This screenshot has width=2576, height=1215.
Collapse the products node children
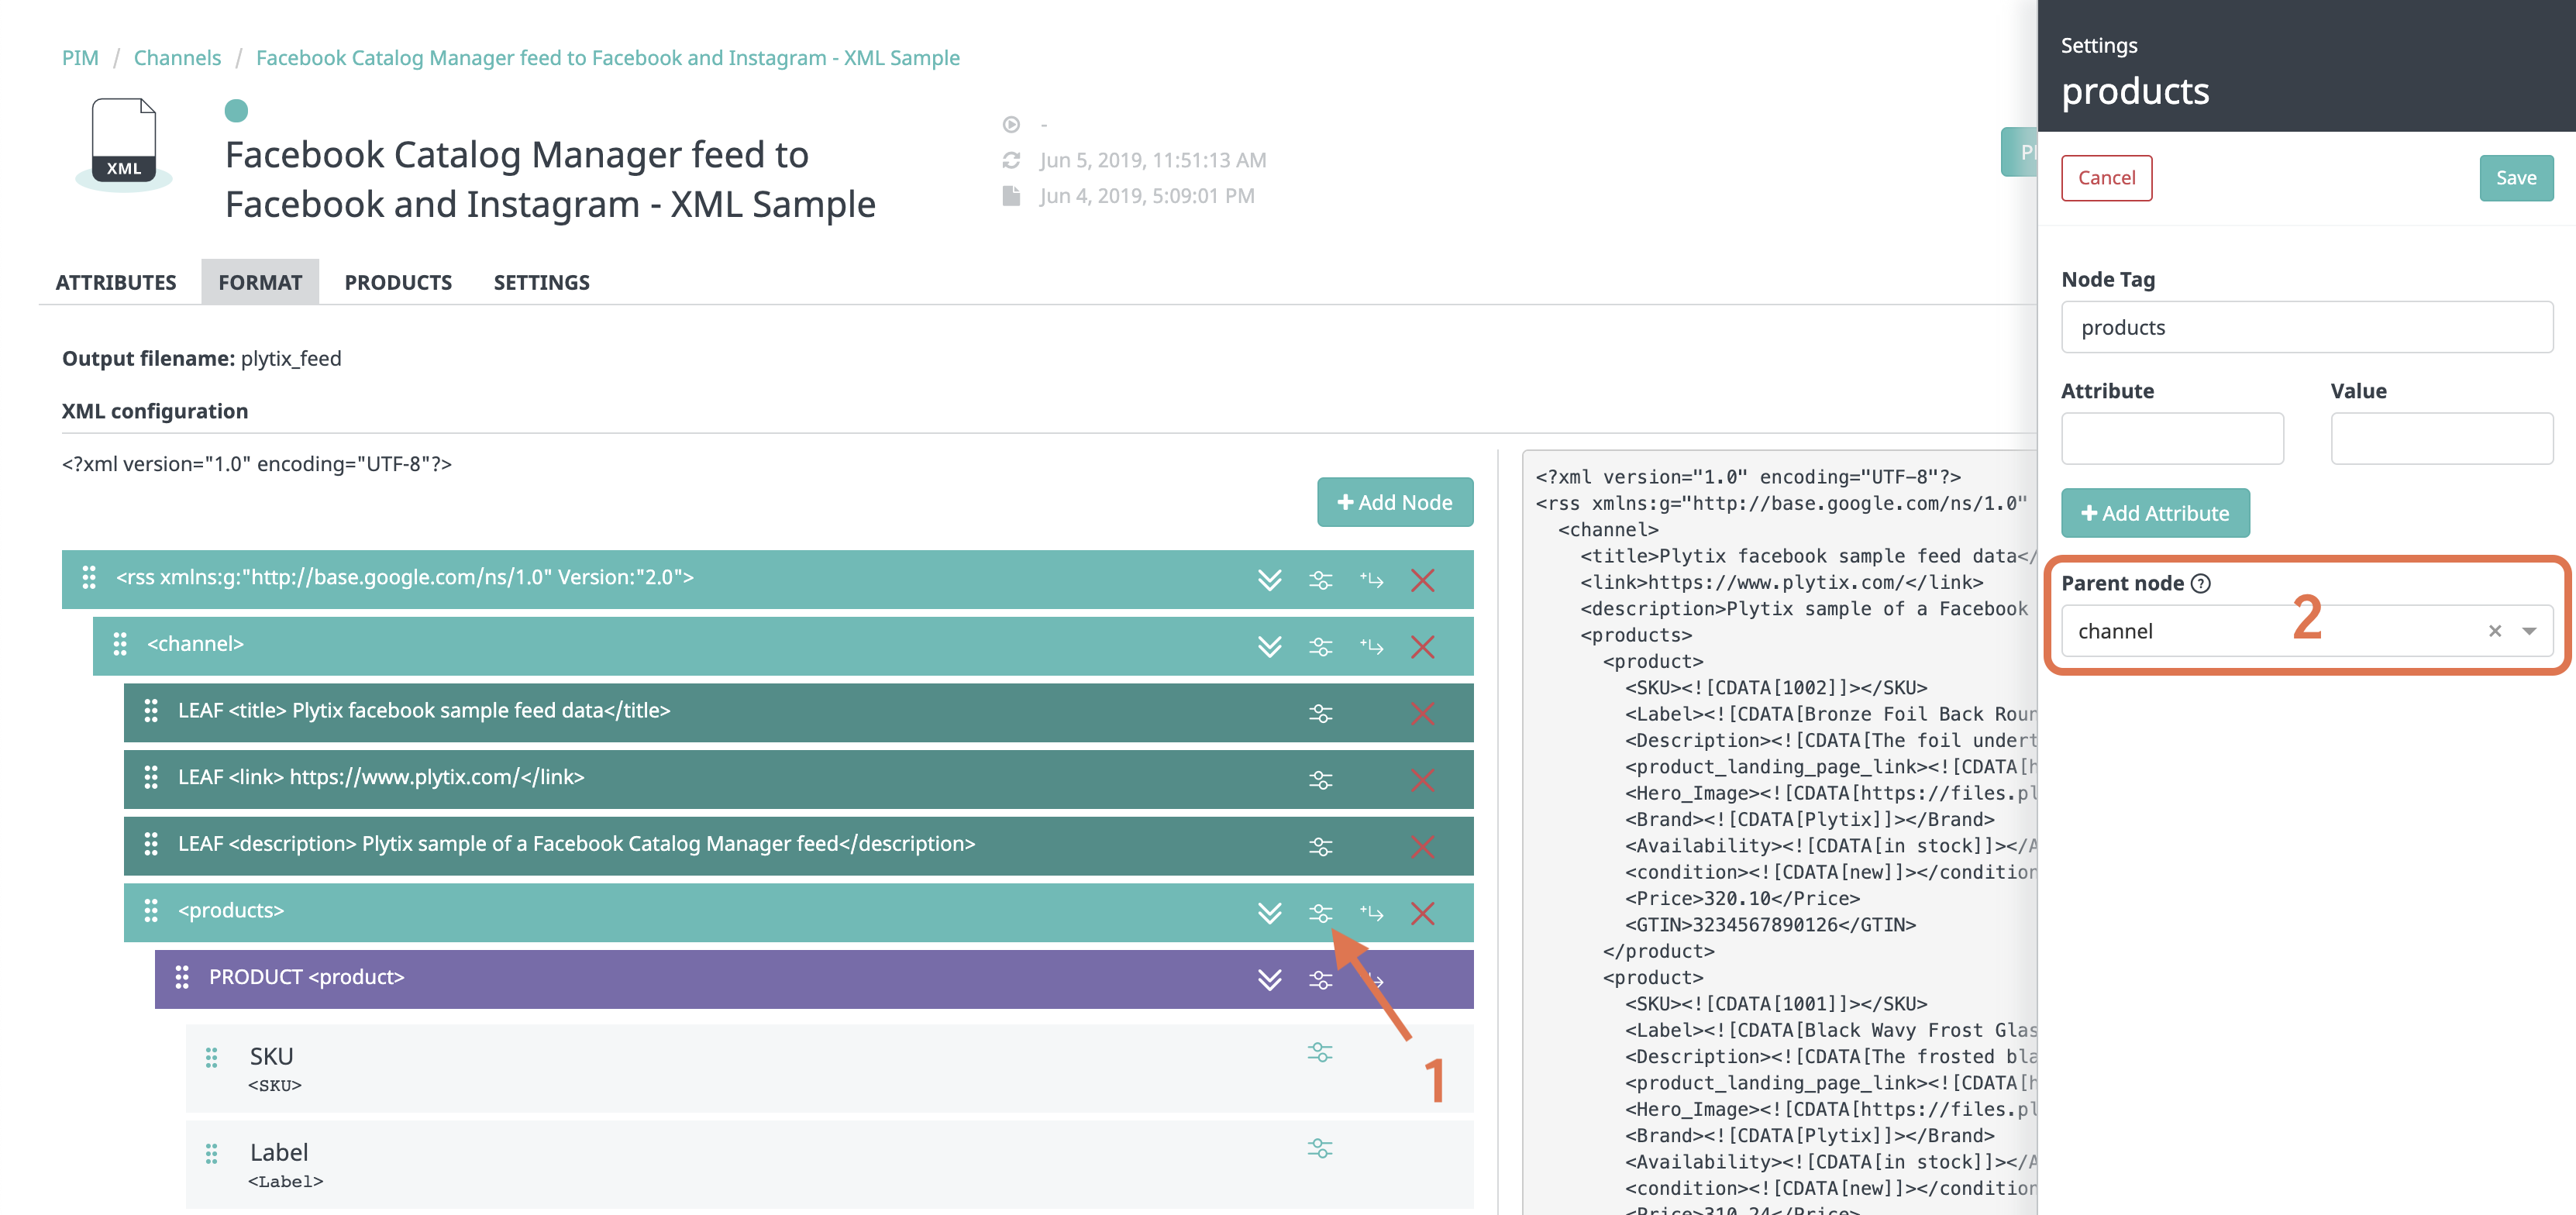1269,912
